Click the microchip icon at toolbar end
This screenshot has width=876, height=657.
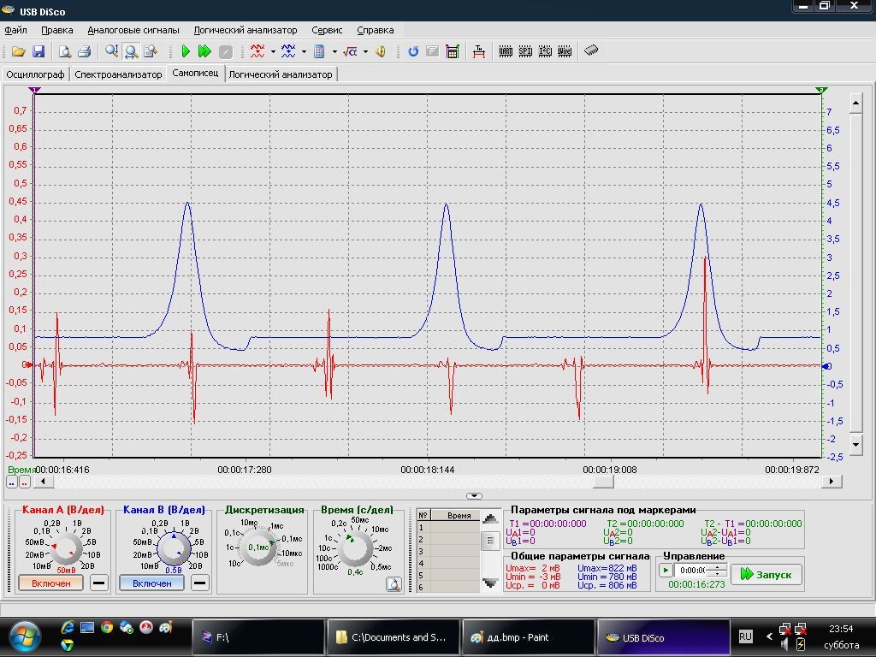tap(591, 50)
